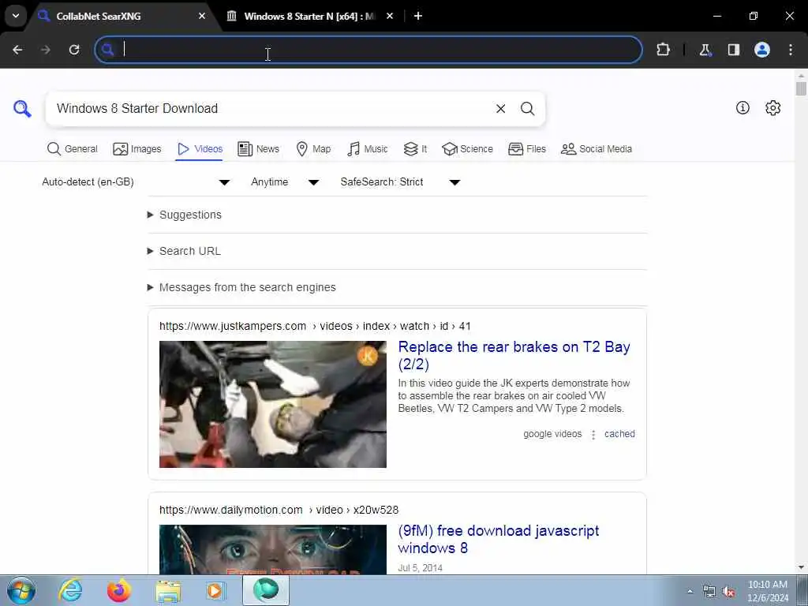
Task: Open the Windows Start button
Action: click(21, 590)
